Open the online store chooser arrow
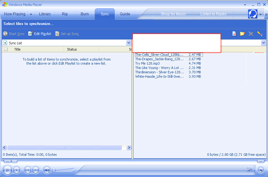Screen dimensions: 268x177 (260, 14)
